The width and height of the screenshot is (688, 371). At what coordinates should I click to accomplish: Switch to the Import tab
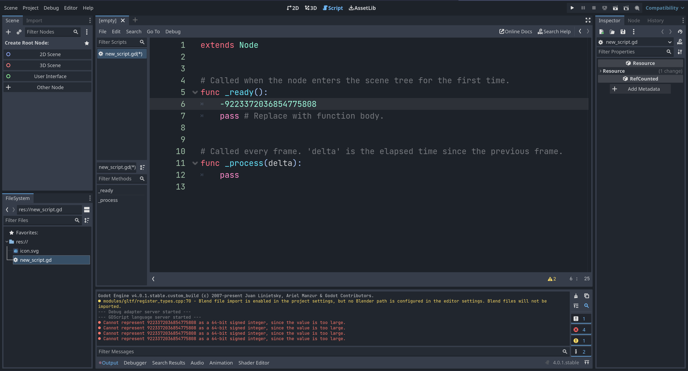point(34,20)
